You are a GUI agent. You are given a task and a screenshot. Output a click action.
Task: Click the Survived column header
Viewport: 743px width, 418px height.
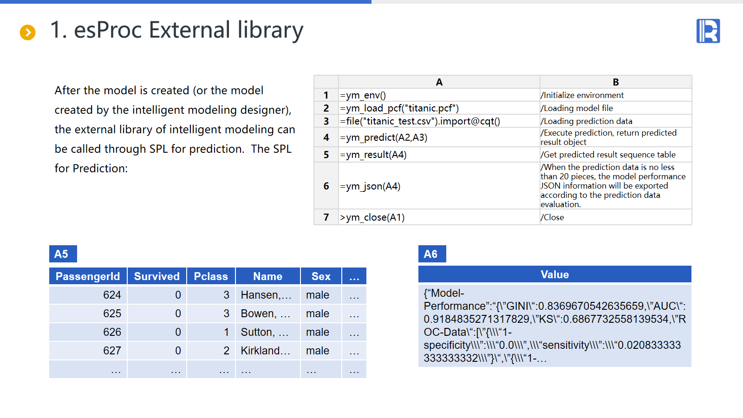pos(157,276)
